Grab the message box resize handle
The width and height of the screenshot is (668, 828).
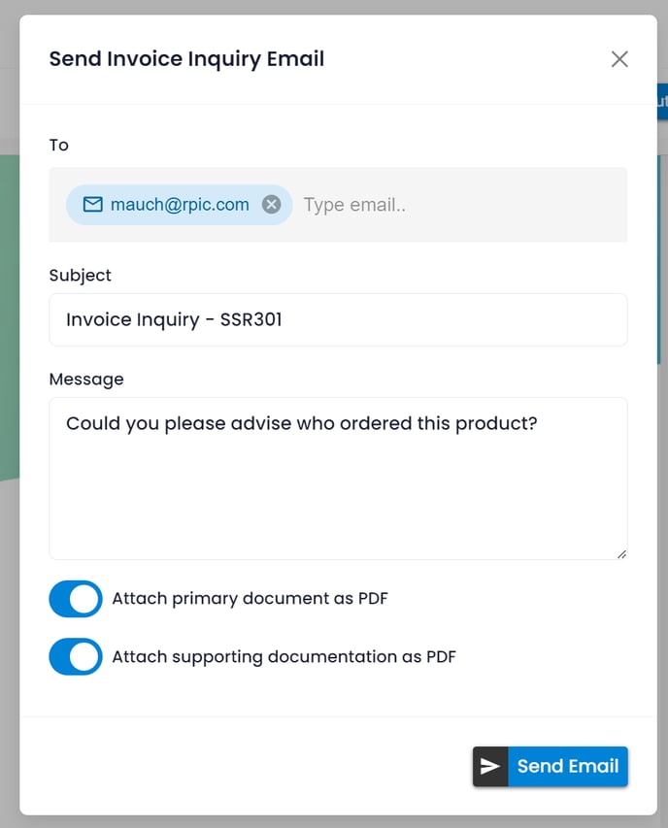tap(621, 554)
